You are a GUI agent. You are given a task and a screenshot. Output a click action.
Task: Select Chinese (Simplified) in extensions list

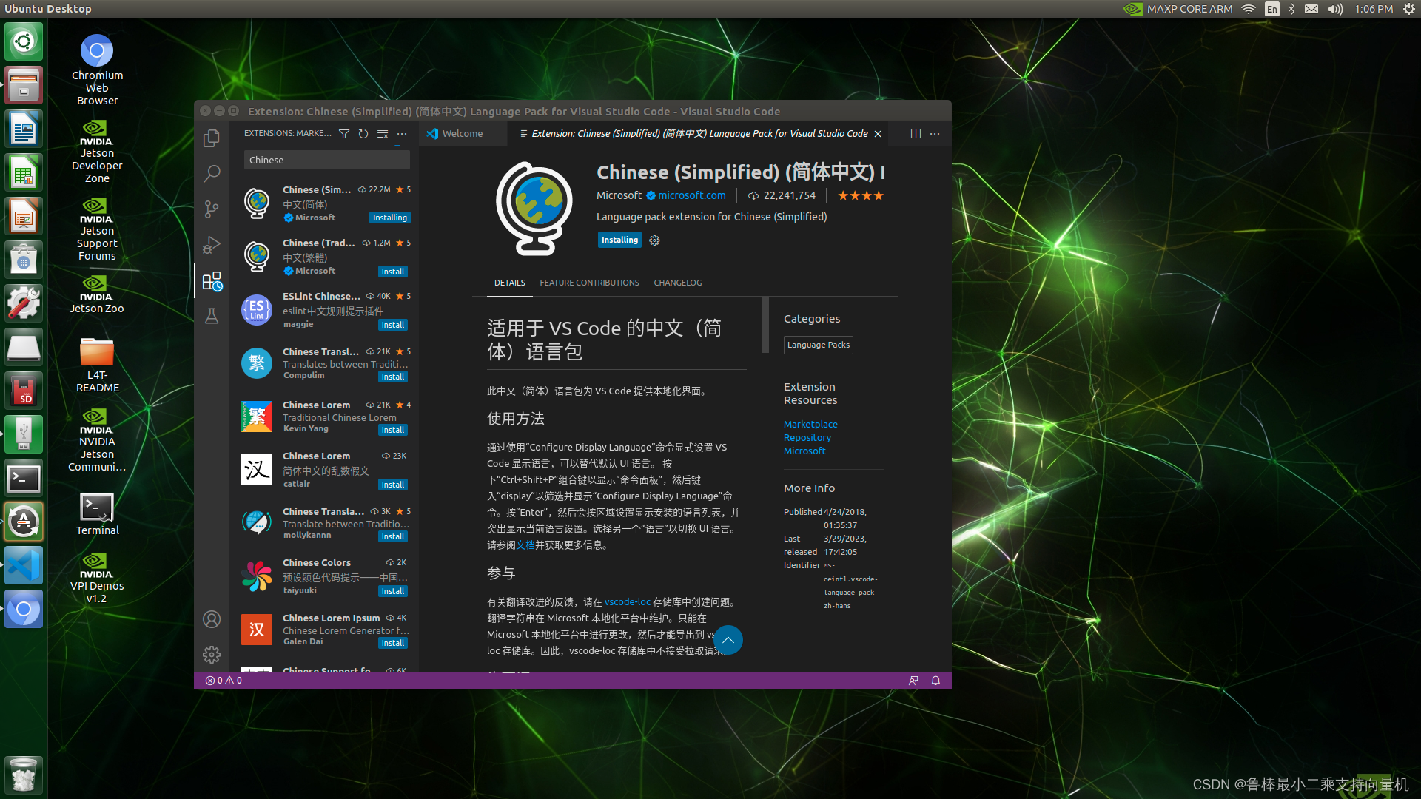[326, 204]
